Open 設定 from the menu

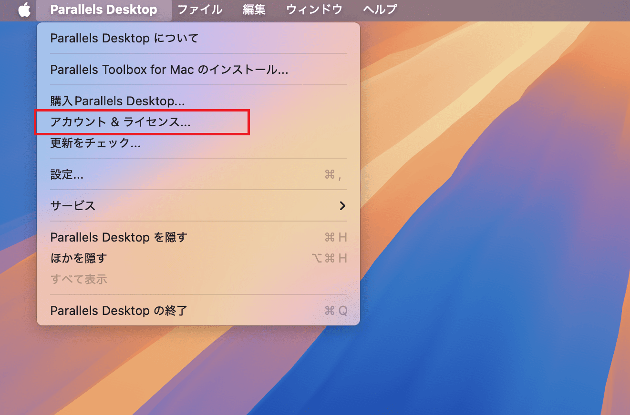pyautogui.click(x=198, y=174)
